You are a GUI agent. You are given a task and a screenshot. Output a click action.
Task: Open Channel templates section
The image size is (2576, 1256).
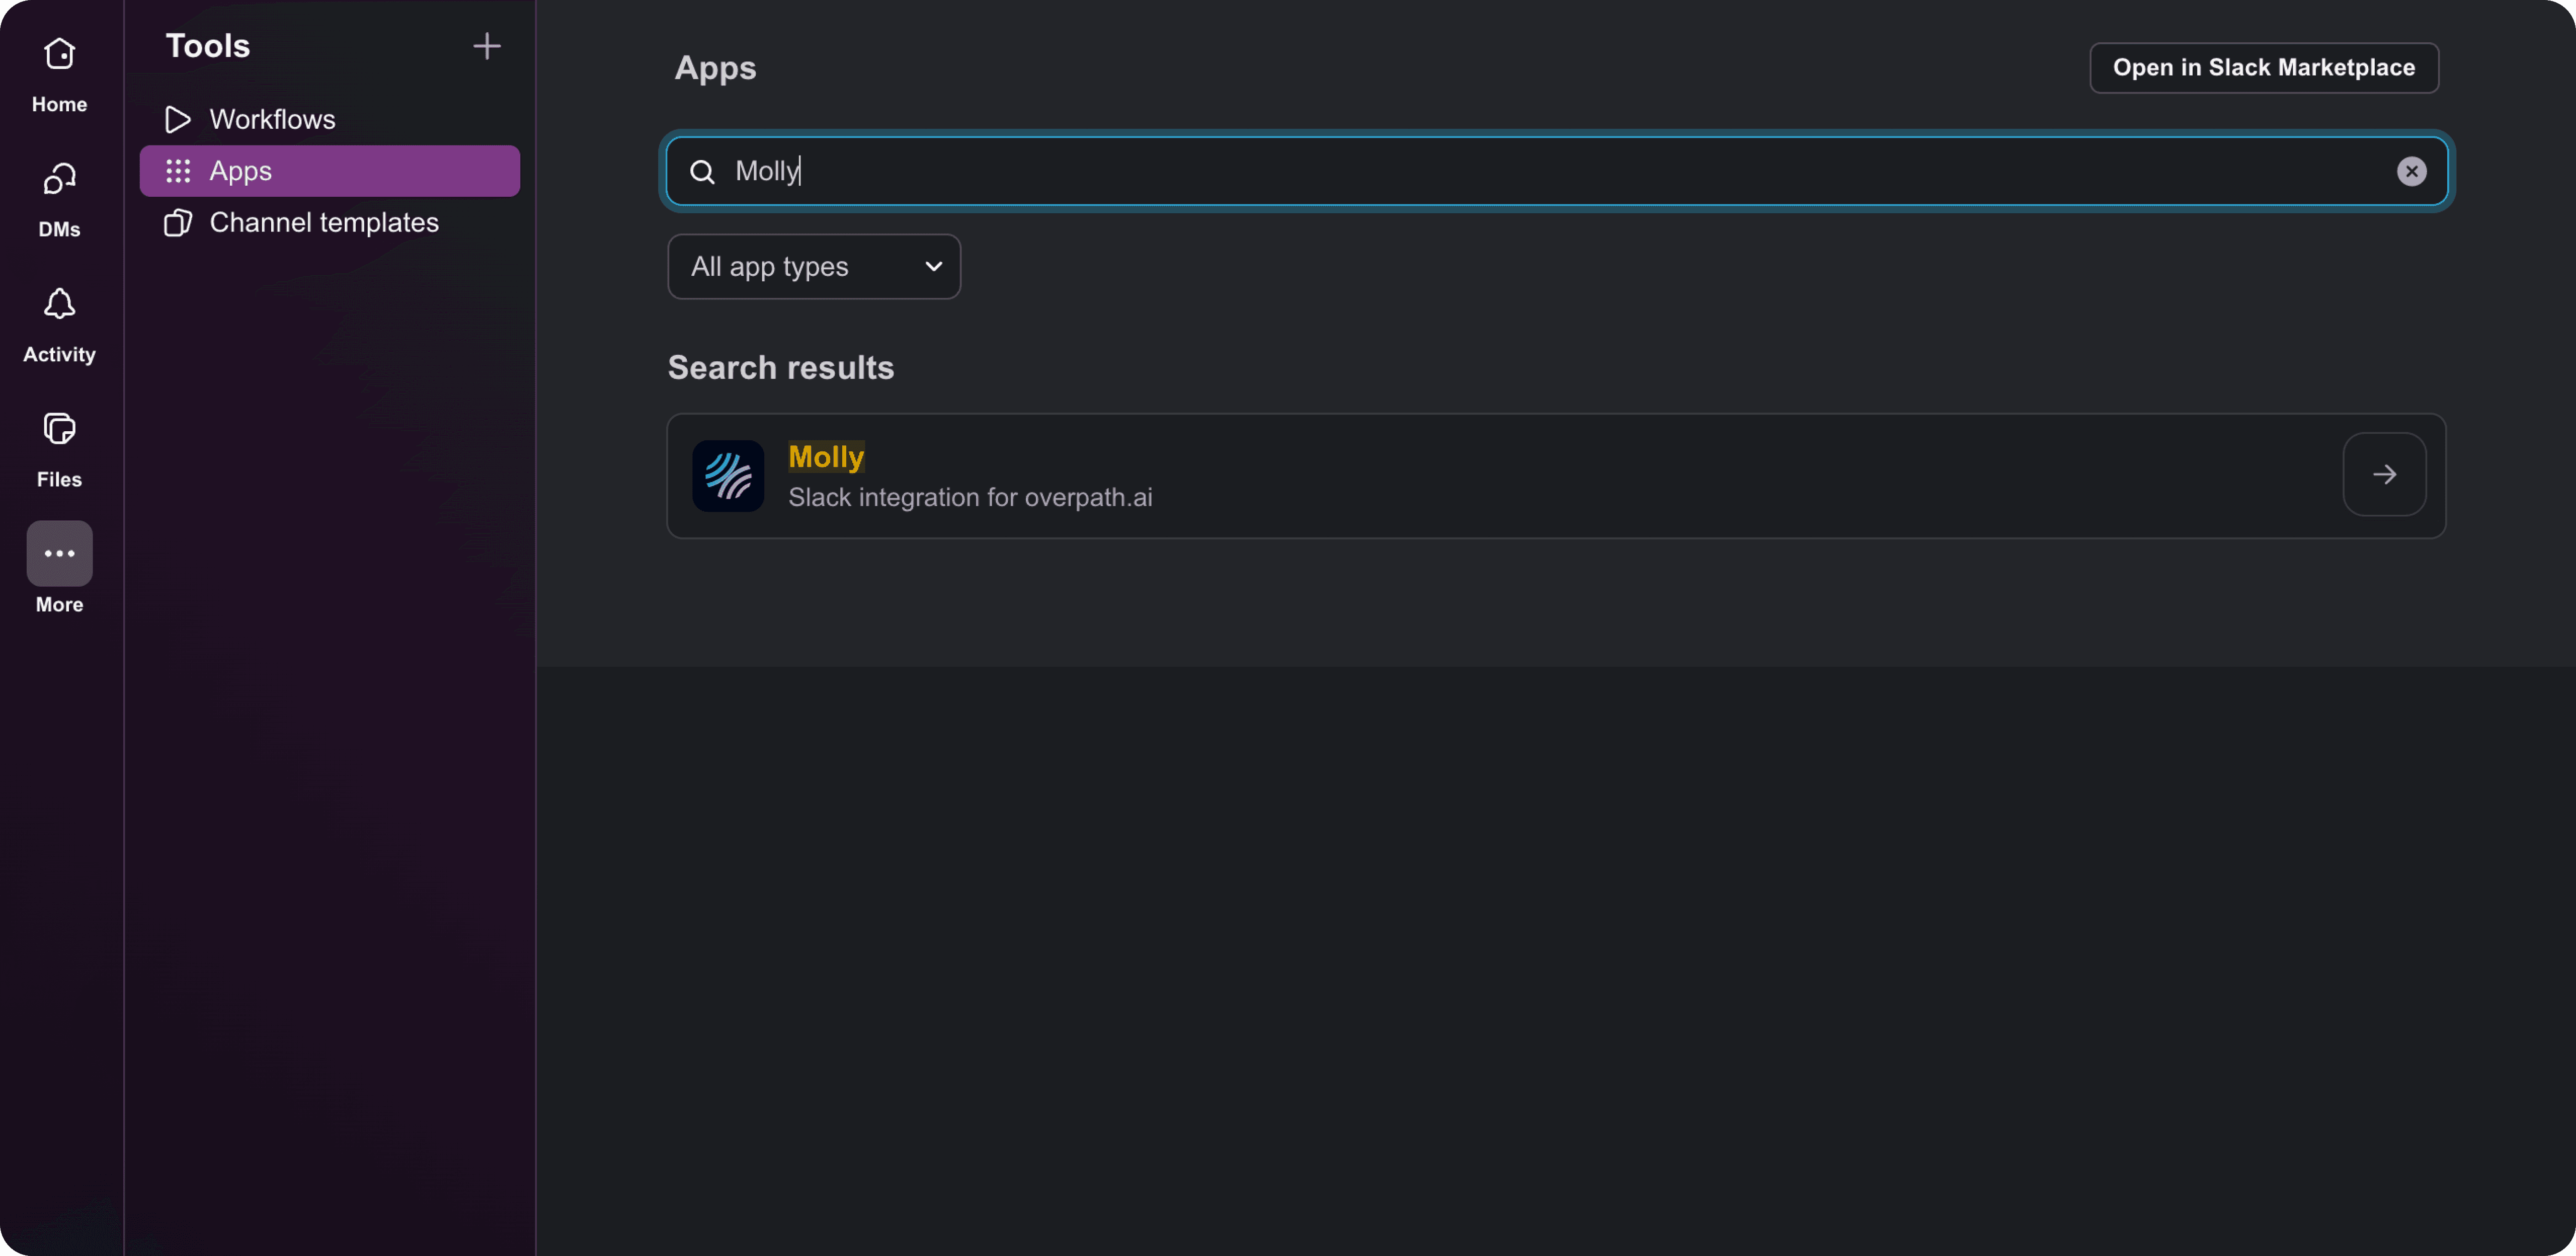323,222
